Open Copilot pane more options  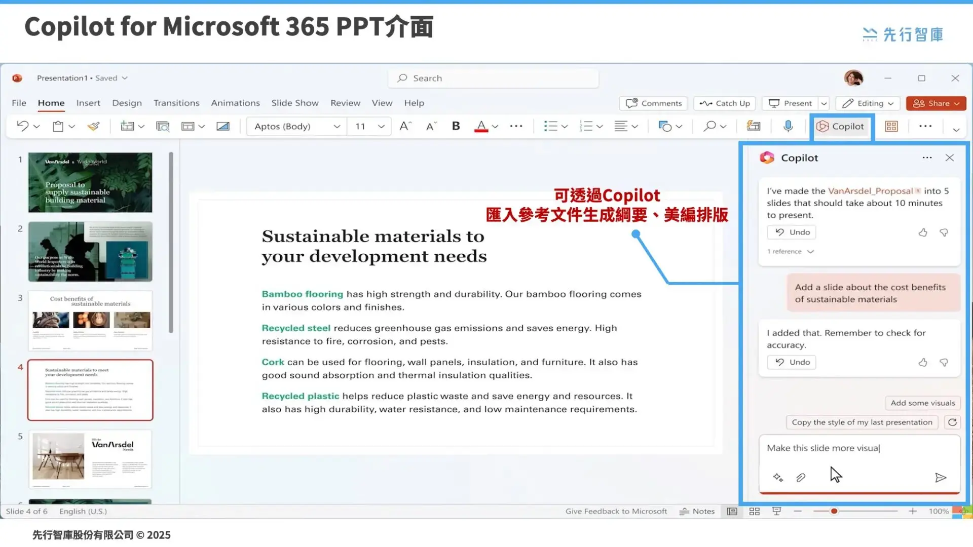click(927, 158)
